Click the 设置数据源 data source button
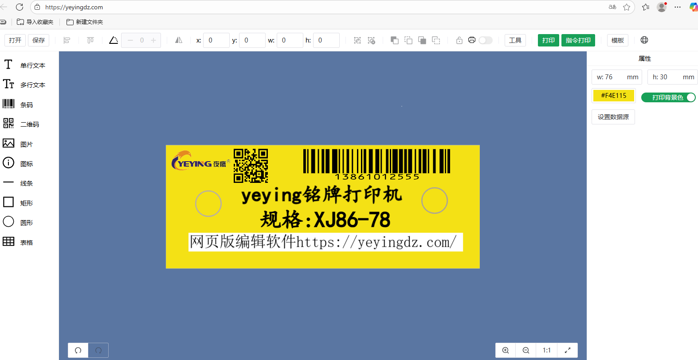The height and width of the screenshot is (360, 698). 613,117
